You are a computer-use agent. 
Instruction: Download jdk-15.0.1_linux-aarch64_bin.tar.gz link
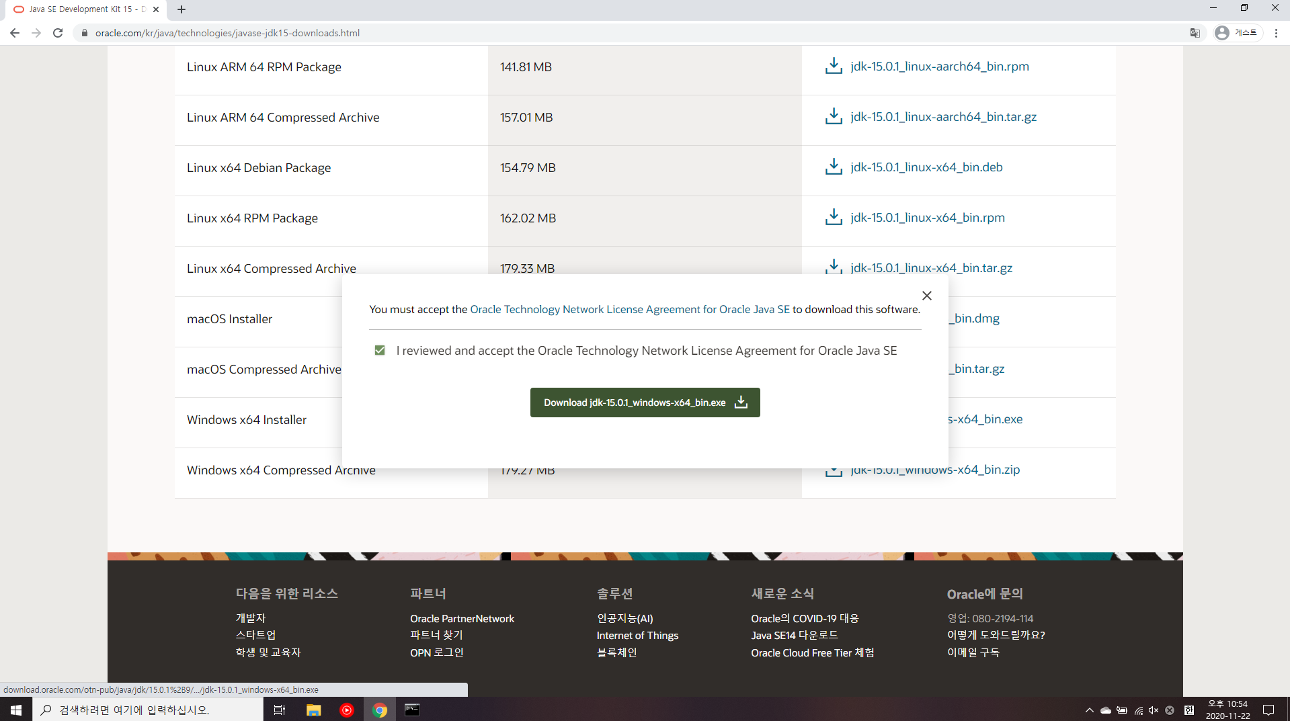pos(943,116)
